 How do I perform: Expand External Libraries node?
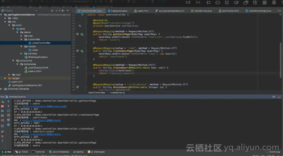[x=1, y=89]
